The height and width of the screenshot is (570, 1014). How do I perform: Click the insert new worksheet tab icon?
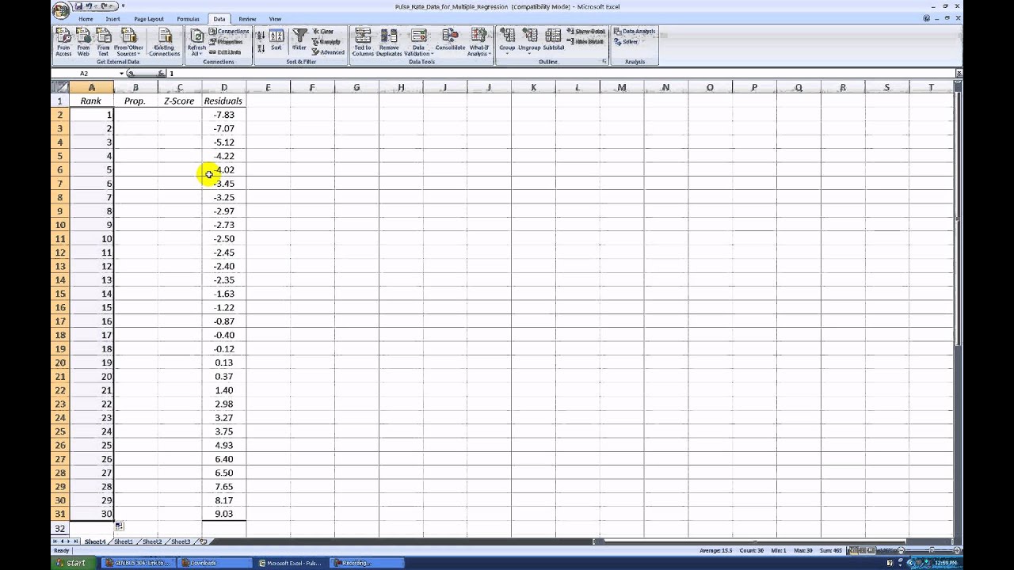(203, 541)
